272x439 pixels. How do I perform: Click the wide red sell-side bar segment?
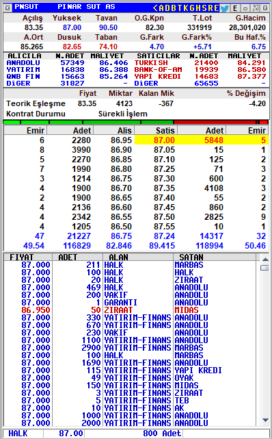coord(215,122)
